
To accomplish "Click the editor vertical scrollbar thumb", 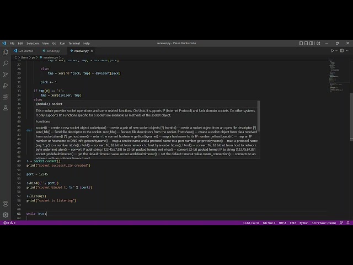I will pyautogui.click(x=351, y=116).
